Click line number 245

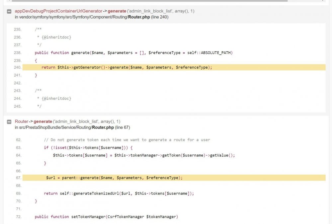pyautogui.click(x=18, y=106)
